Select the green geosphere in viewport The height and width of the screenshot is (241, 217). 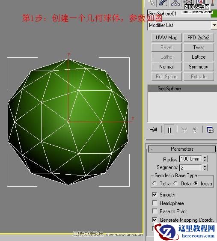point(68,122)
